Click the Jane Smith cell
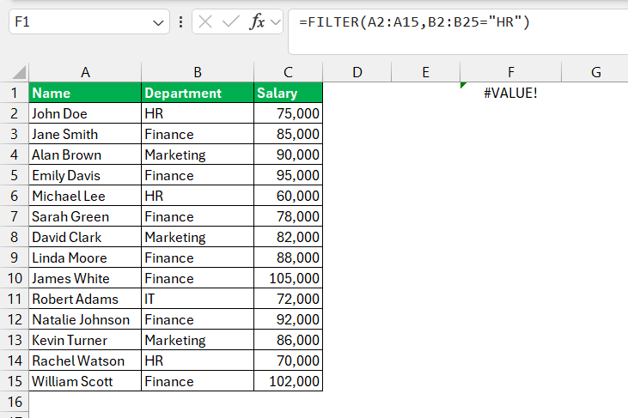Viewport: 628px width, 418px height. click(x=85, y=134)
